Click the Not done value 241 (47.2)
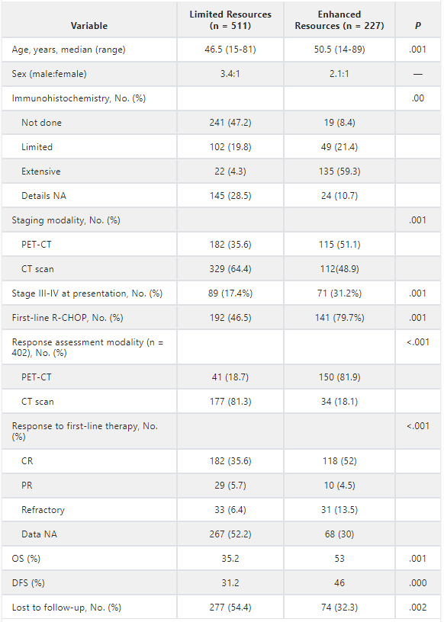 (230, 123)
